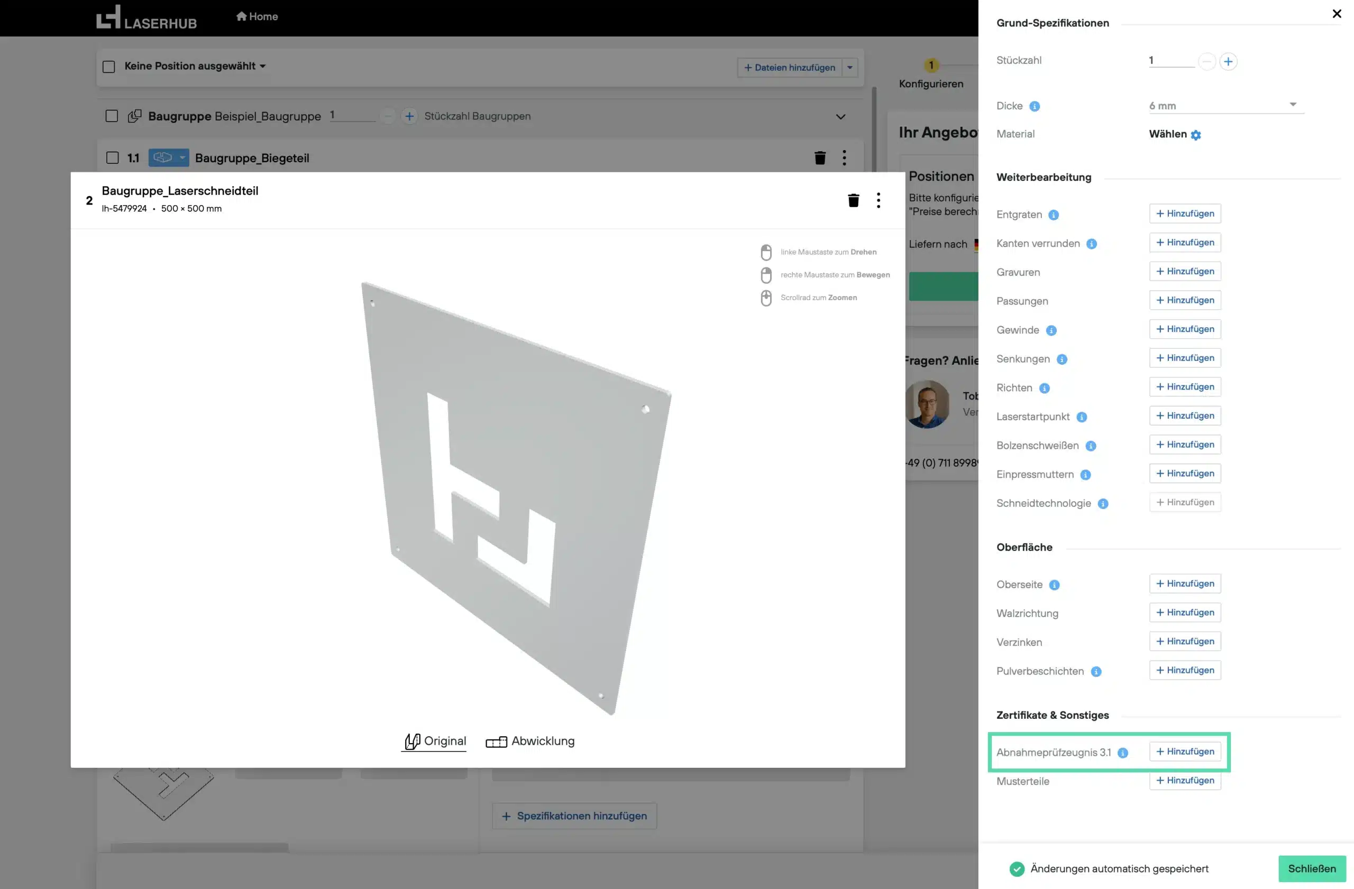Show info for Abnahmeprüfzeugnis 3.1
The height and width of the screenshot is (889, 1354).
(x=1122, y=753)
